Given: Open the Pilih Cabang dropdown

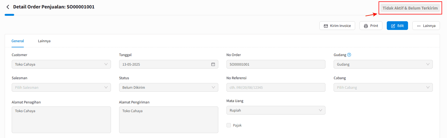Looking at the screenshot, I should (383, 87).
